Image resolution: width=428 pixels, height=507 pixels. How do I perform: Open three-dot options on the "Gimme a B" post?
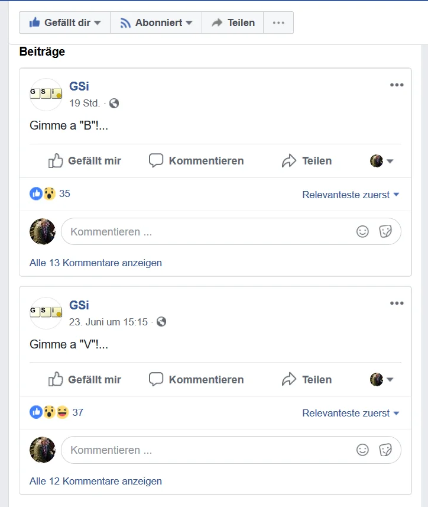[x=397, y=85]
